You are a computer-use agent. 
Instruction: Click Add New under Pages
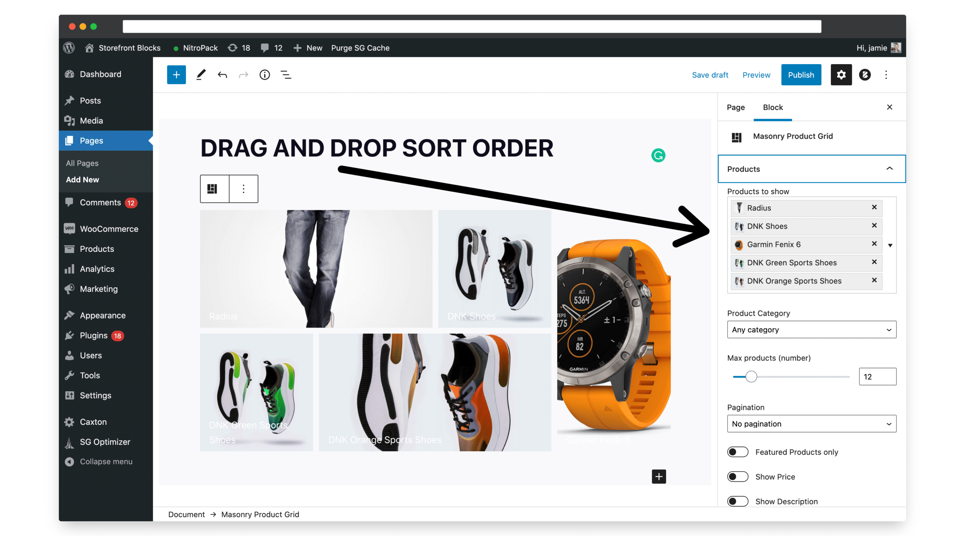pyautogui.click(x=82, y=180)
